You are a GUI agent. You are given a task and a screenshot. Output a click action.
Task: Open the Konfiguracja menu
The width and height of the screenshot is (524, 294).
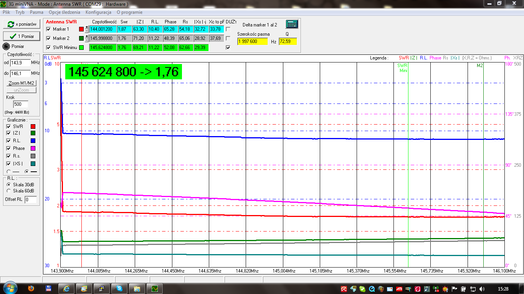coord(98,12)
